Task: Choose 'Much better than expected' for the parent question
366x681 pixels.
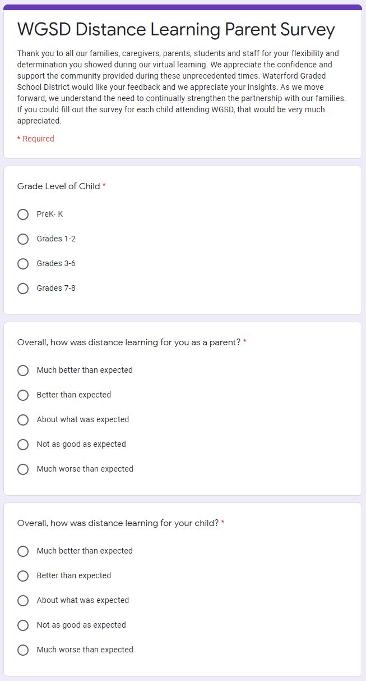Action: point(23,371)
